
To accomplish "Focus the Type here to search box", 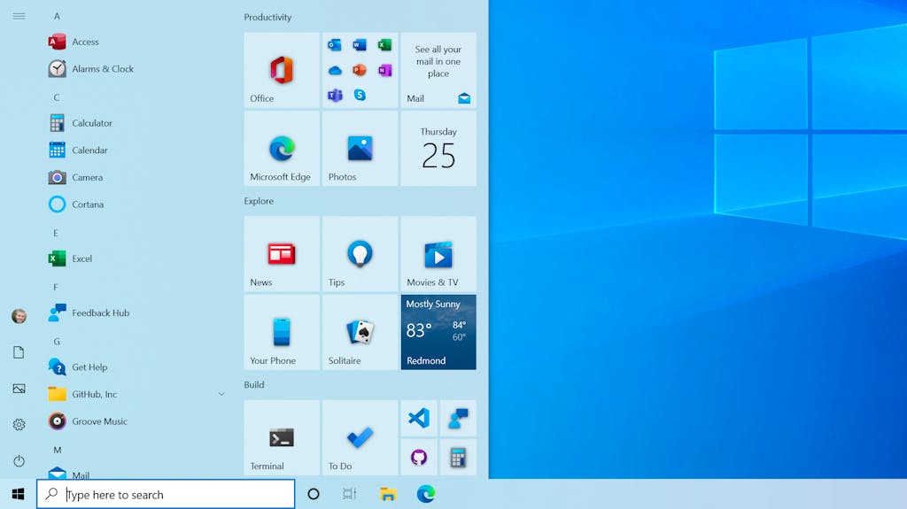I will point(166,495).
